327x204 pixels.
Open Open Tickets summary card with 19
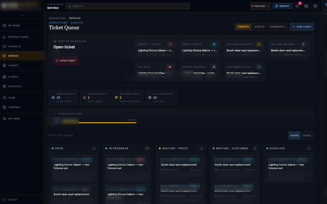coord(200,49)
